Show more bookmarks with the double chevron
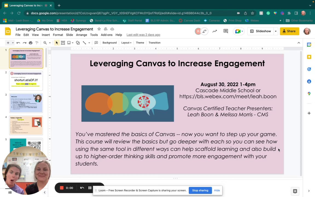This screenshot has width=315, height=197. click(280, 21)
